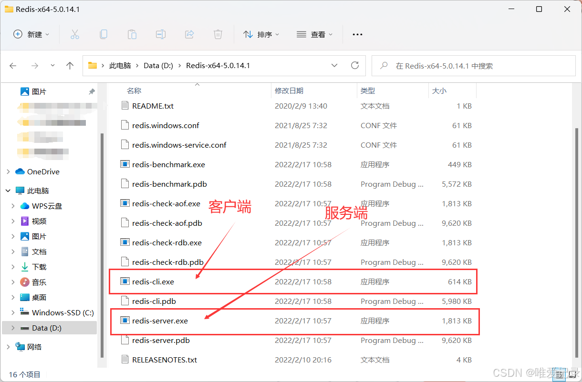Screen dimensions: 582x382
Task: Expand the Windows-SSD (C:) tree node
Action: click(x=13, y=312)
